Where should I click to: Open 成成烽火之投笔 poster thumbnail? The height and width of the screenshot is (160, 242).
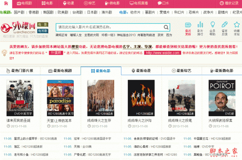point(181,98)
